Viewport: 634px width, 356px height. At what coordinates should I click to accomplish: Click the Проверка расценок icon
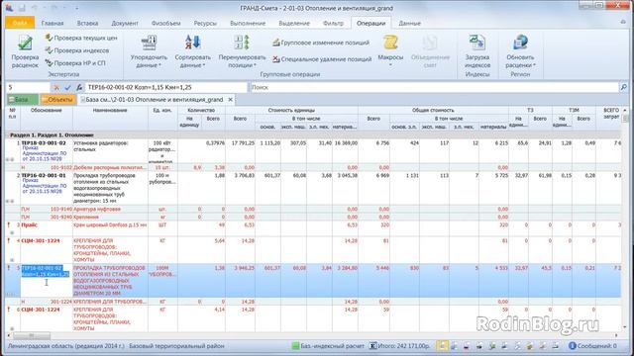pos(25,44)
